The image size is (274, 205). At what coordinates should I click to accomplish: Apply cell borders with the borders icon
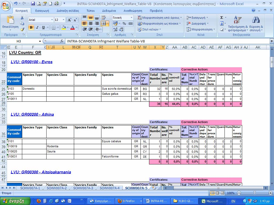[x=54, y=27]
